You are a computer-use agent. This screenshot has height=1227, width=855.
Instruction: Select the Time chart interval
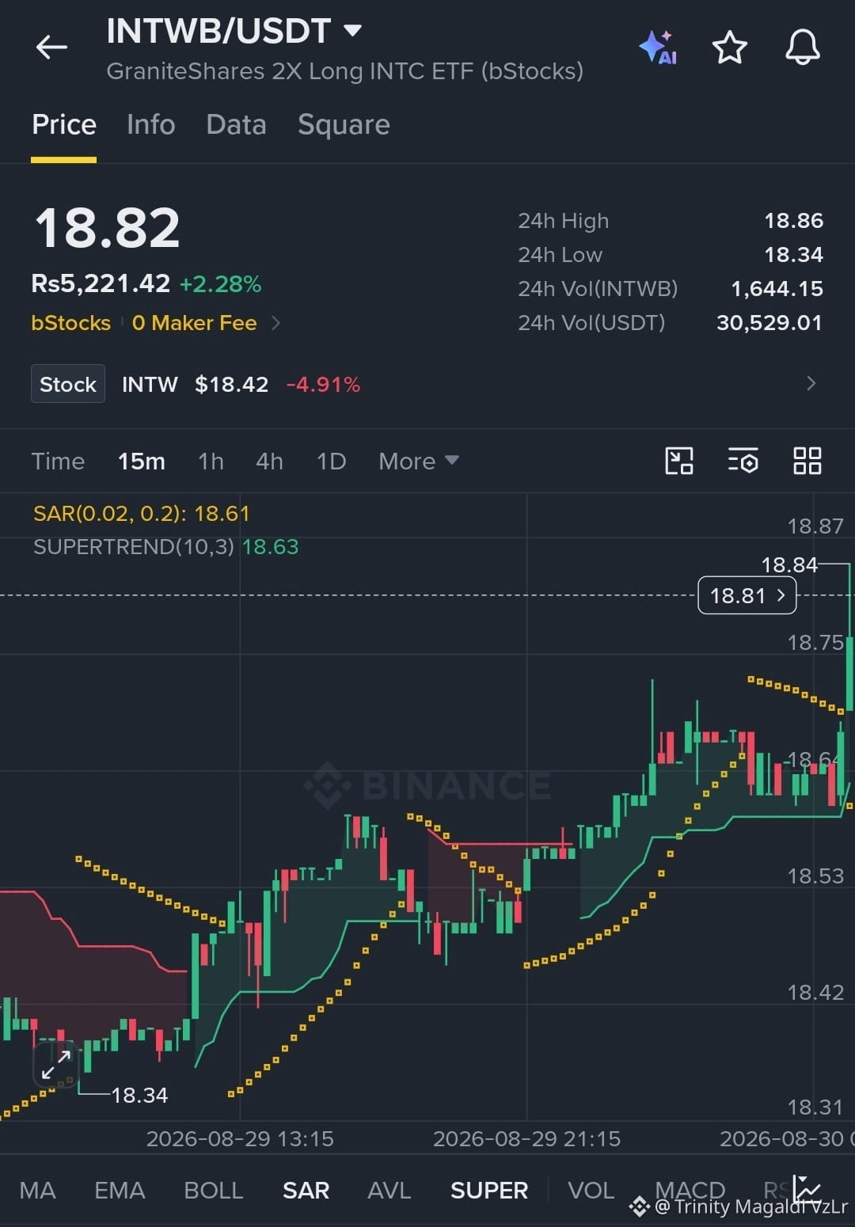point(58,462)
